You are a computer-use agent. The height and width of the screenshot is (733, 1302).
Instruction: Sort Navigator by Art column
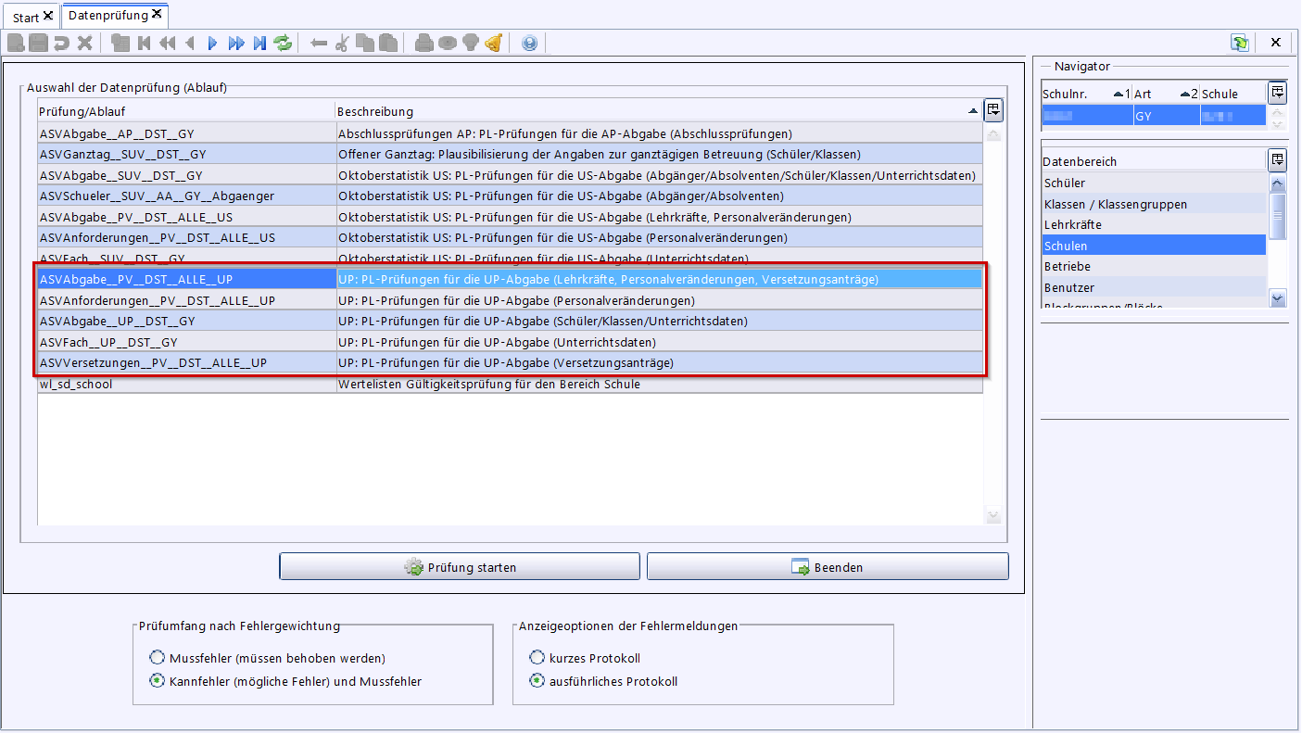[1166, 94]
